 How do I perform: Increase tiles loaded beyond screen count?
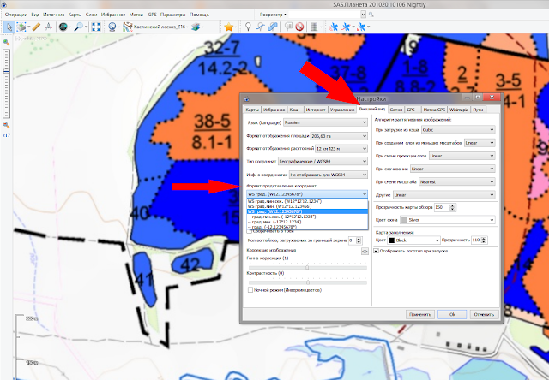[x=359, y=239]
